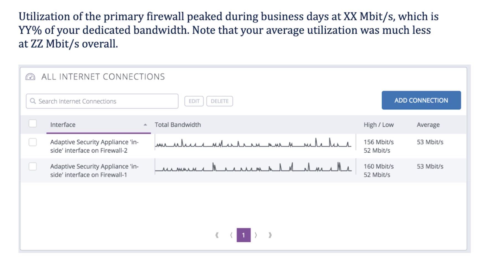
Task: Click the ADD CONNECTION button
Action: [421, 100]
